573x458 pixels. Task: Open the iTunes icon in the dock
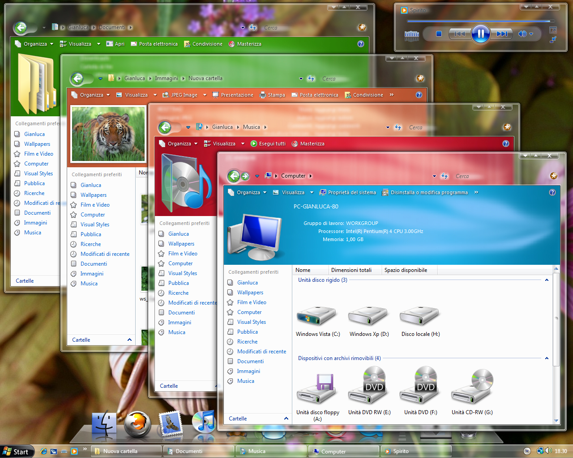tap(204, 422)
